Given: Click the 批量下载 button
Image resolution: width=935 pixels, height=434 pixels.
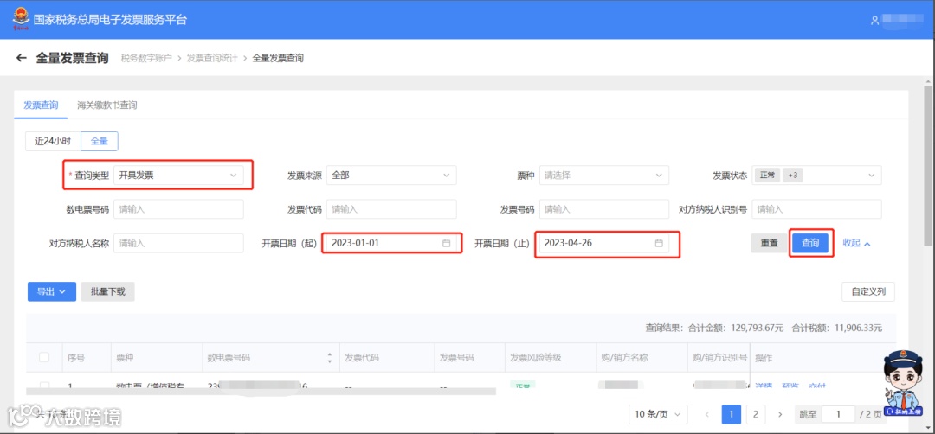Looking at the screenshot, I should 108,291.
